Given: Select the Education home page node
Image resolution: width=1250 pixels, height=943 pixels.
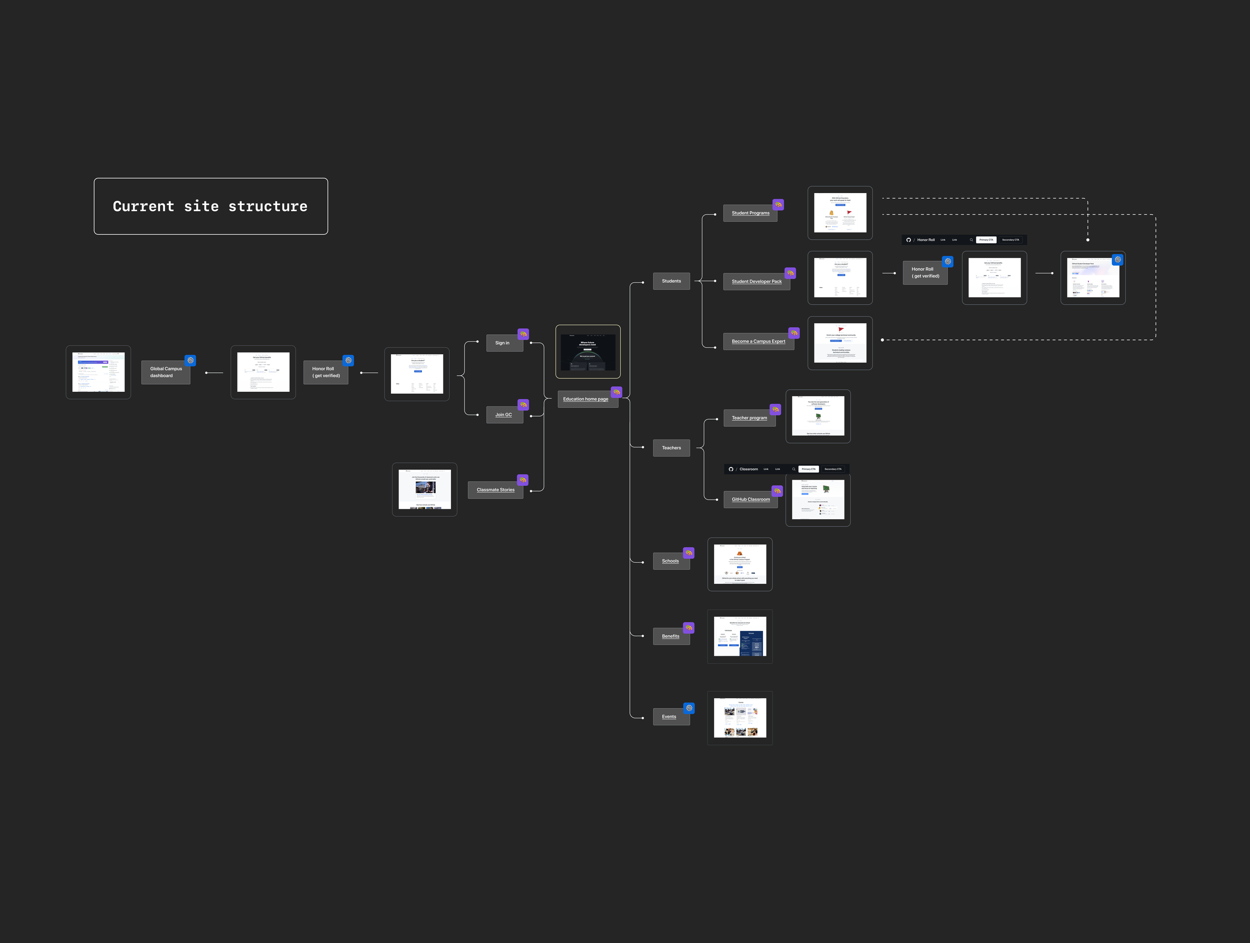Looking at the screenshot, I should click(x=587, y=399).
